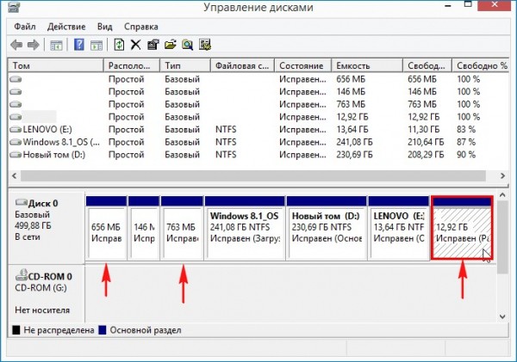Screen dimensions: 517x362
Task: Click the 241,08 ГБ capacity cell
Action: [x=354, y=142]
